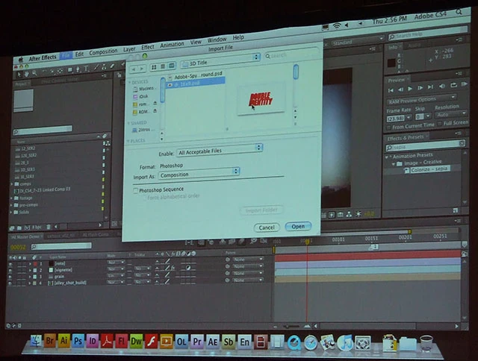Hide the [alley_shot_build] layer eye toggle
This screenshot has width=478, height=361.
[10, 283]
